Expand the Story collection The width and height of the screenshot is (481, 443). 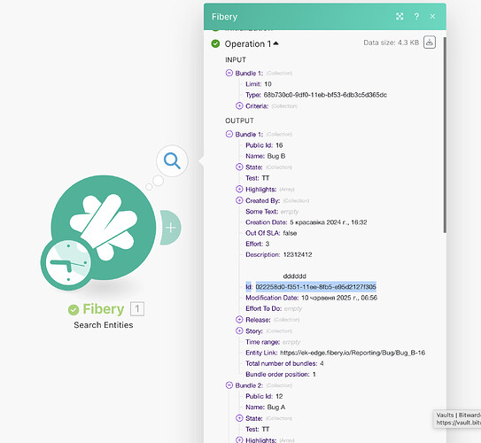pyautogui.click(x=239, y=330)
